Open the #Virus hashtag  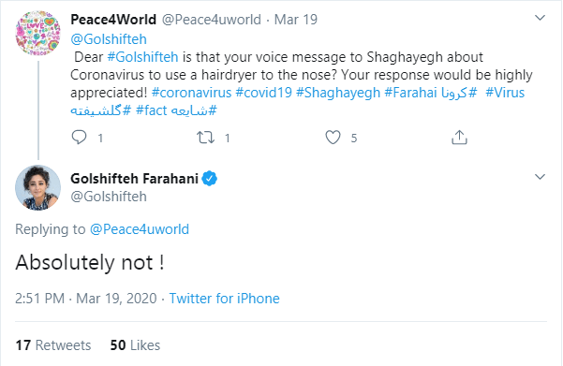tap(505, 93)
